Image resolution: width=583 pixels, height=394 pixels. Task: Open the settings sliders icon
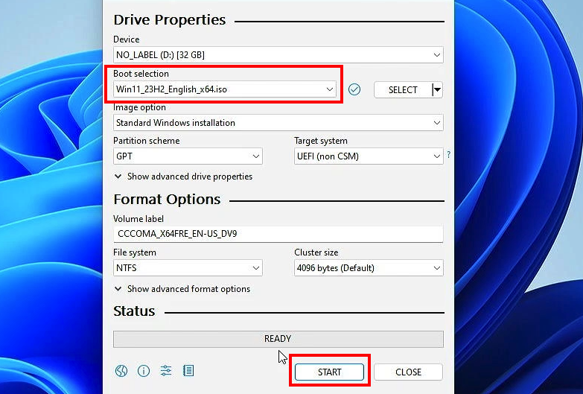click(166, 371)
